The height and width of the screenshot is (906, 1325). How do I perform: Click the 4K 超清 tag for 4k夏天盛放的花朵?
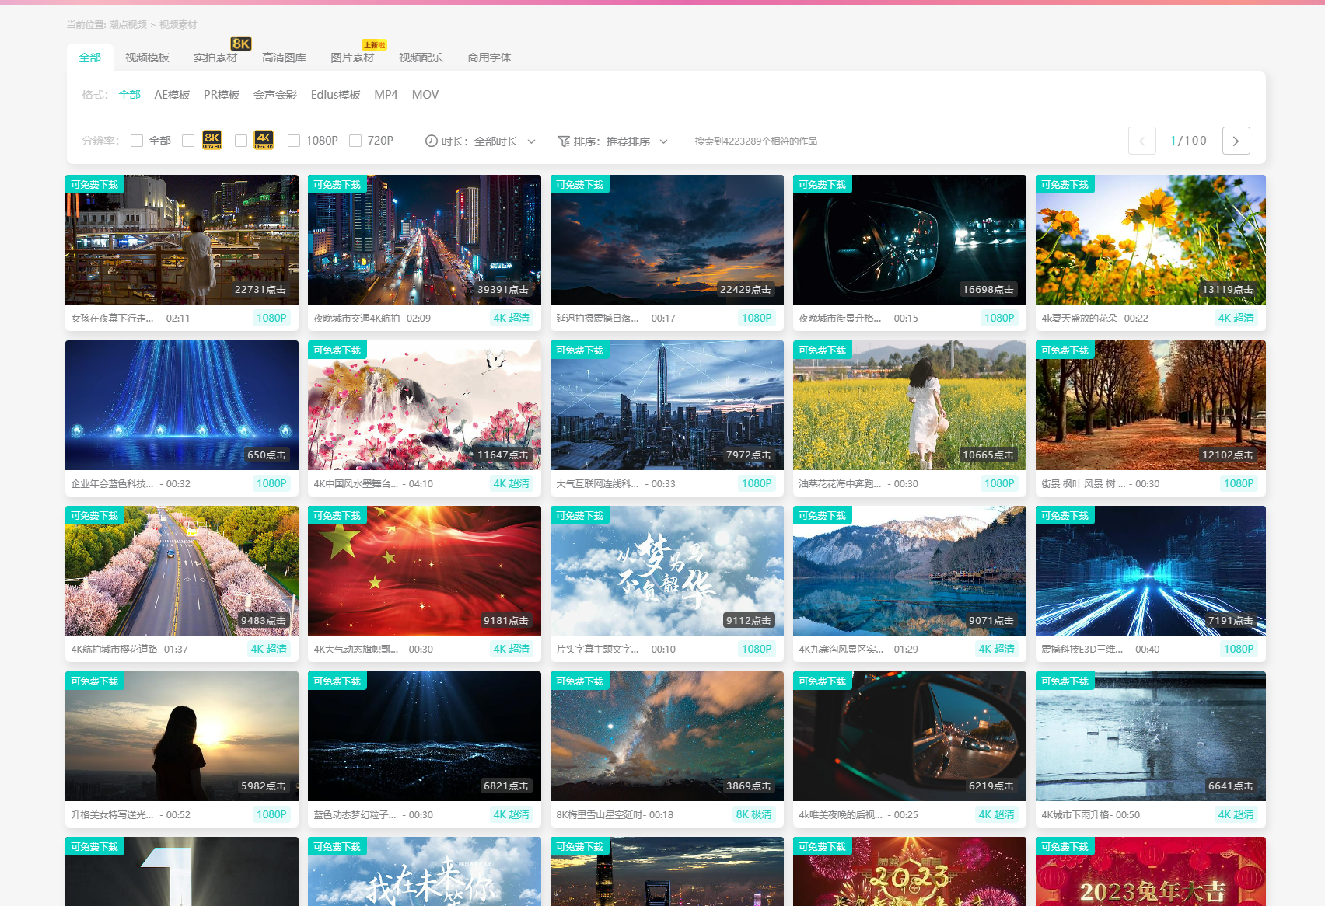(1236, 318)
